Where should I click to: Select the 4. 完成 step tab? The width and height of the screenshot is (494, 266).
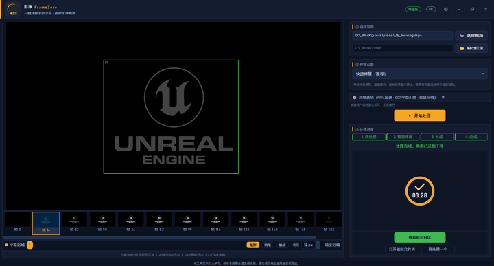[471, 137]
